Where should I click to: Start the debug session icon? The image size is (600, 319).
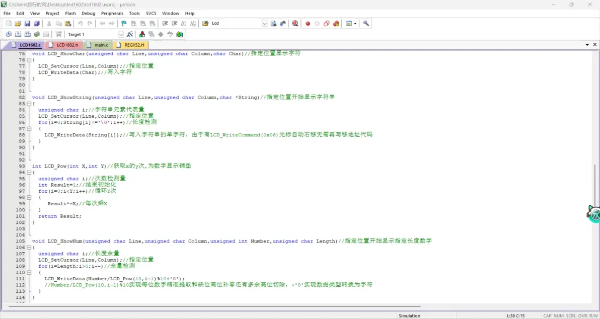[295, 24]
